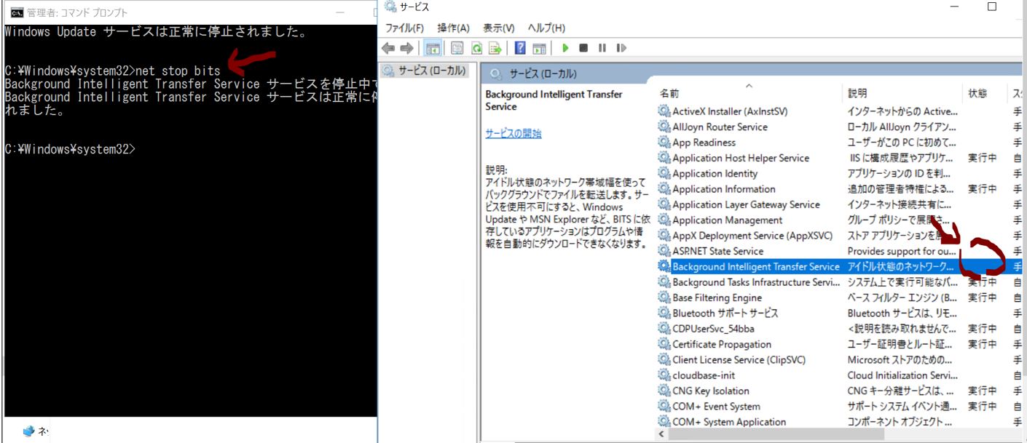Click the Refresh toolbar icon
The image size is (1027, 443).
(x=476, y=48)
